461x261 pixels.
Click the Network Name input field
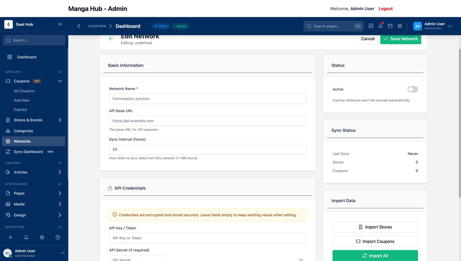pyautogui.click(x=207, y=99)
